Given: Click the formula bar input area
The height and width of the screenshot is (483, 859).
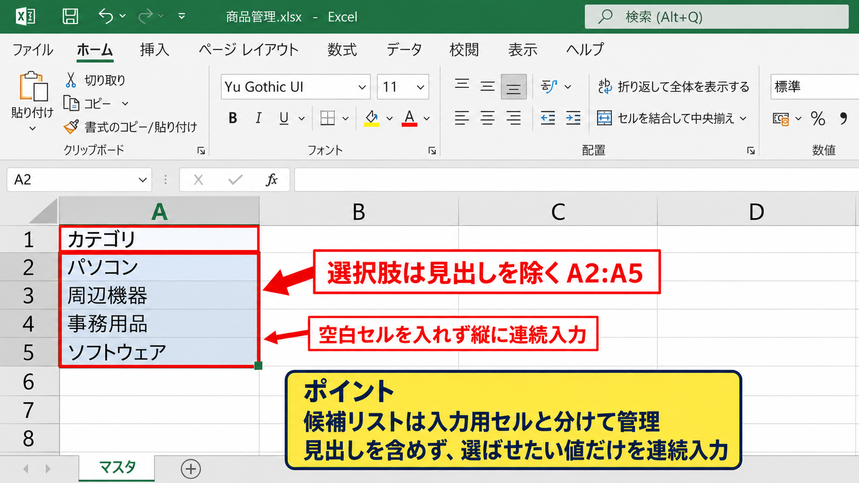Looking at the screenshot, I should [x=576, y=180].
